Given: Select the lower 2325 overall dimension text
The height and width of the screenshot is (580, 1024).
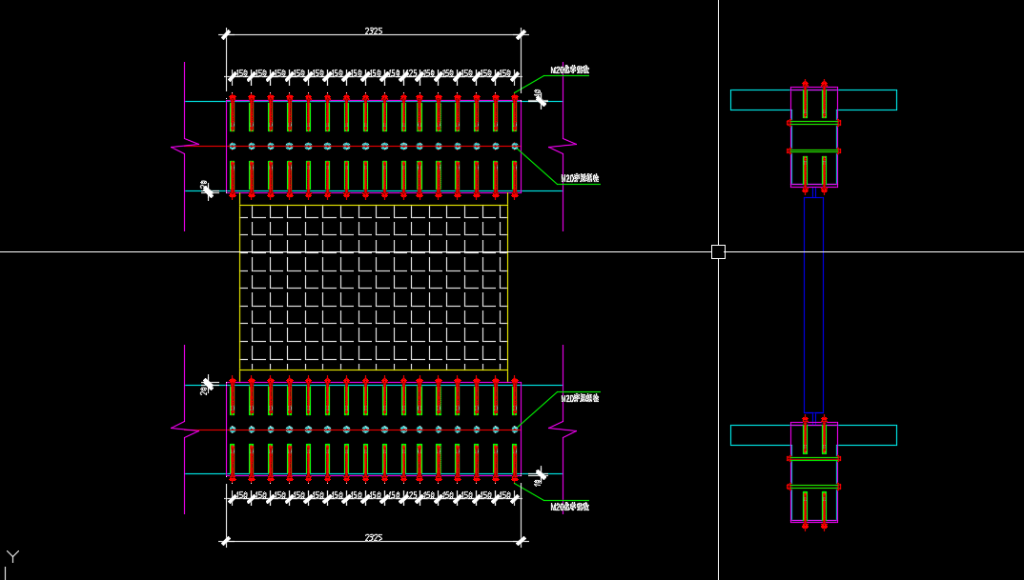Looking at the screenshot, I should [374, 537].
